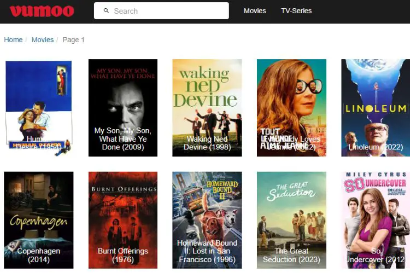Click the search magnifier icon
Viewport: 410px width, 273px height.
(x=106, y=11)
